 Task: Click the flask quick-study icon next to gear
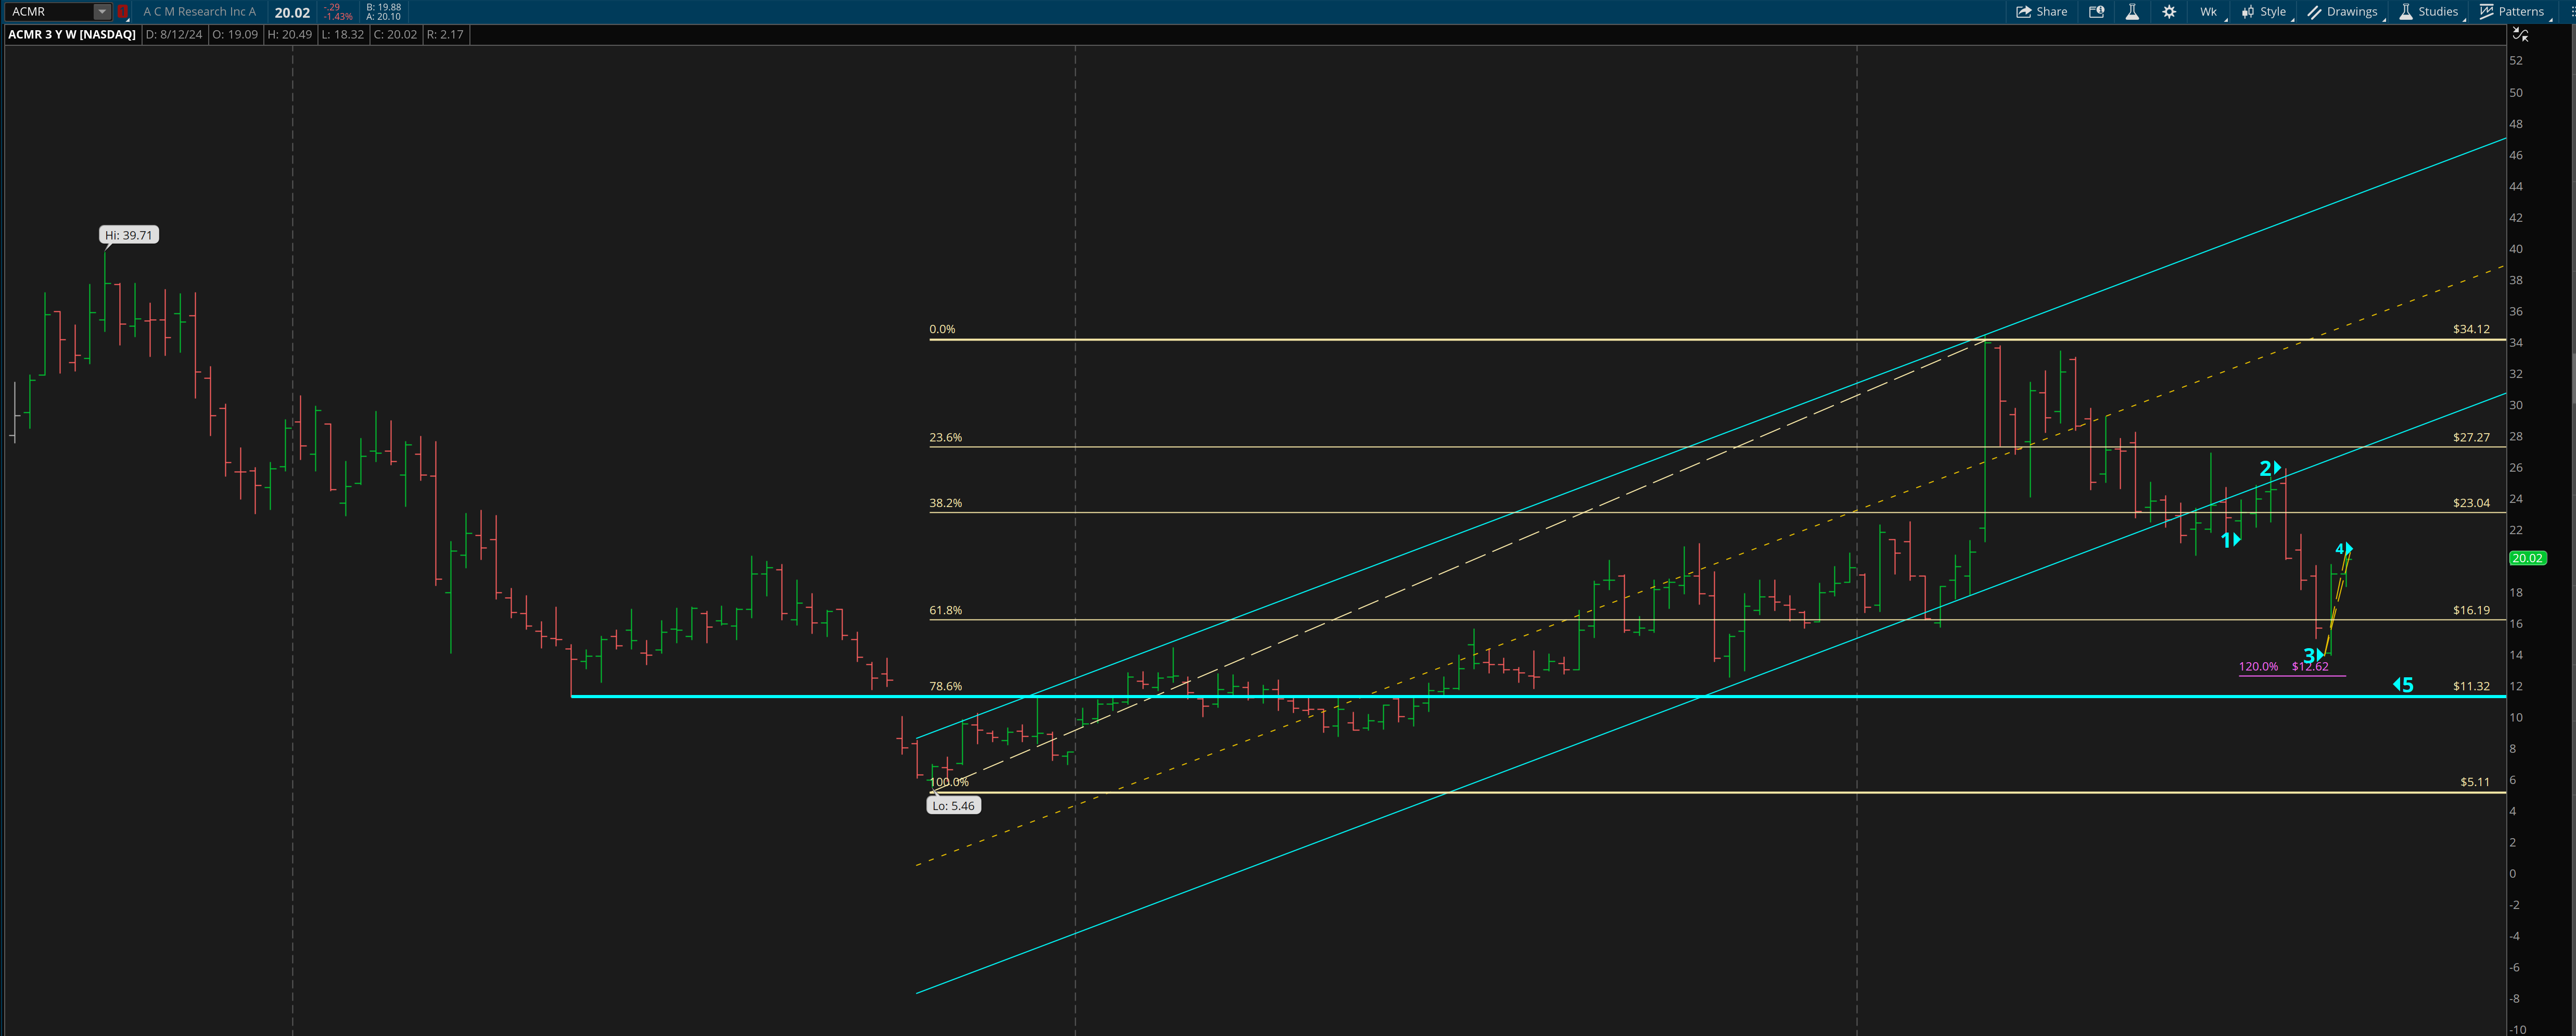pyautogui.click(x=2132, y=12)
